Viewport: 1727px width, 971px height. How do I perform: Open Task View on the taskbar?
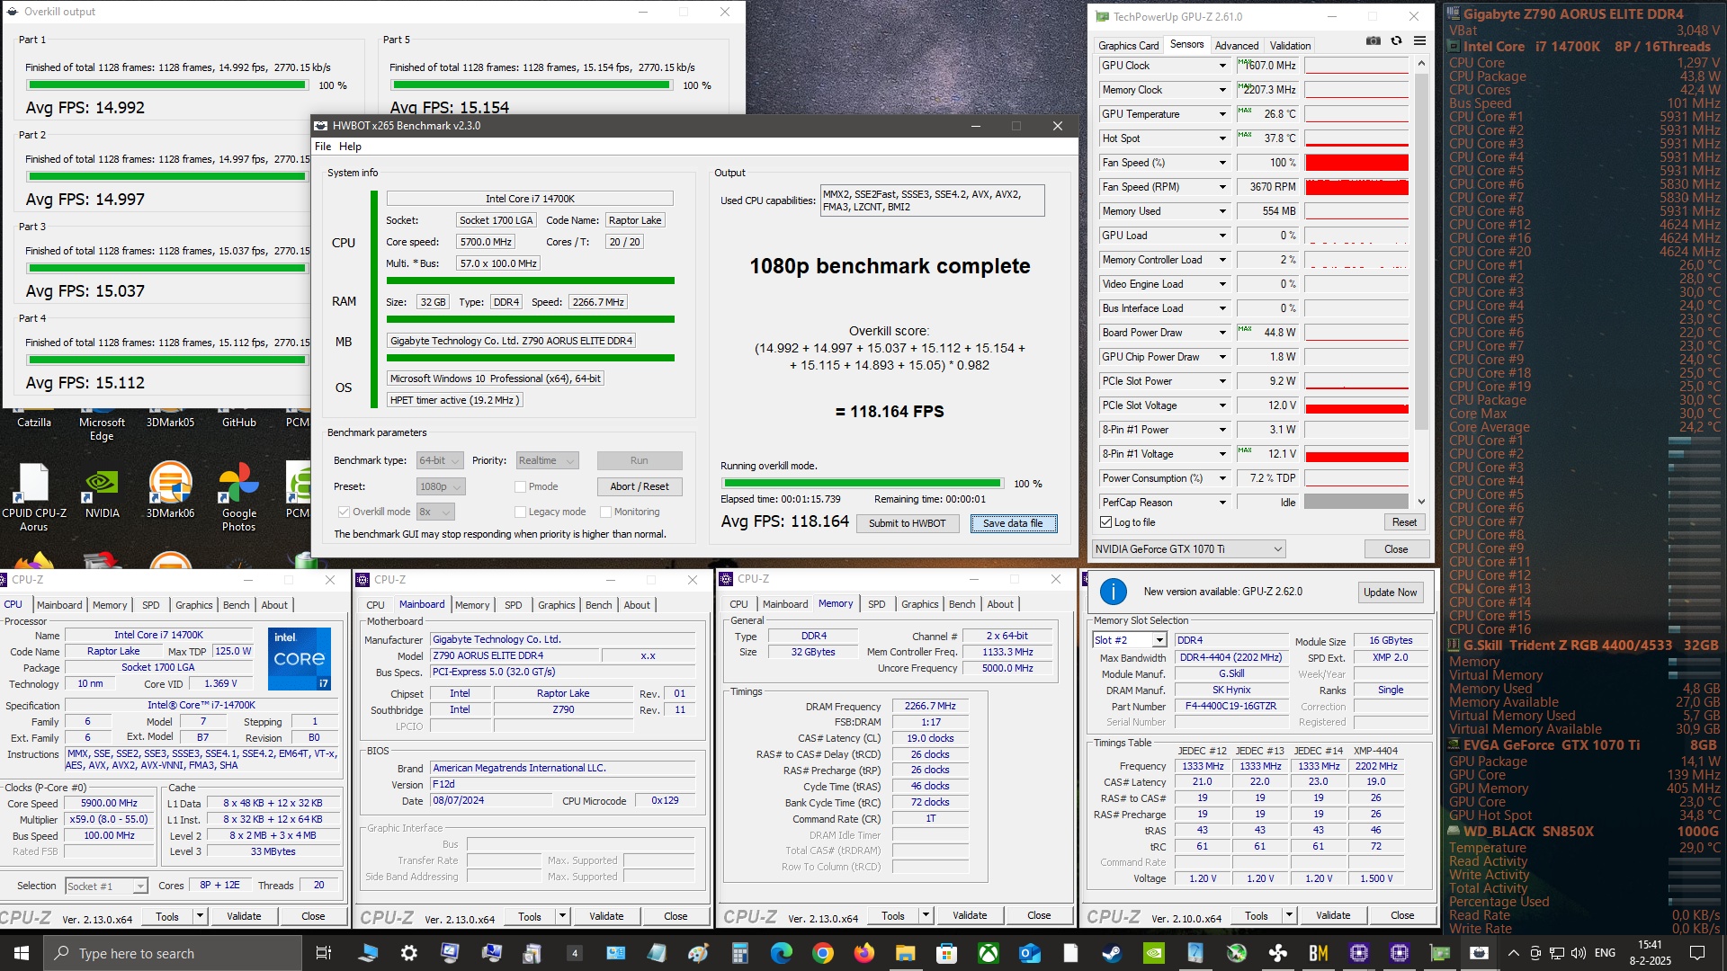click(324, 953)
